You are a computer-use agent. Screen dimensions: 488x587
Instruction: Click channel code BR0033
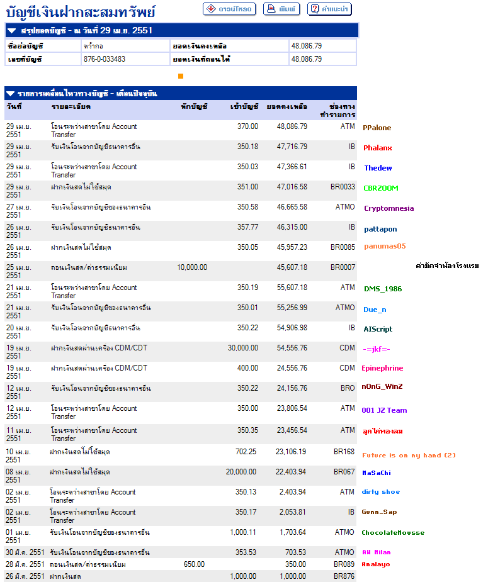tap(343, 187)
